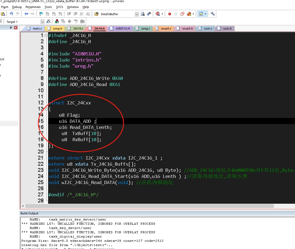Open the Target 1 dropdown
The image size is (295, 249).
coord(42,22)
